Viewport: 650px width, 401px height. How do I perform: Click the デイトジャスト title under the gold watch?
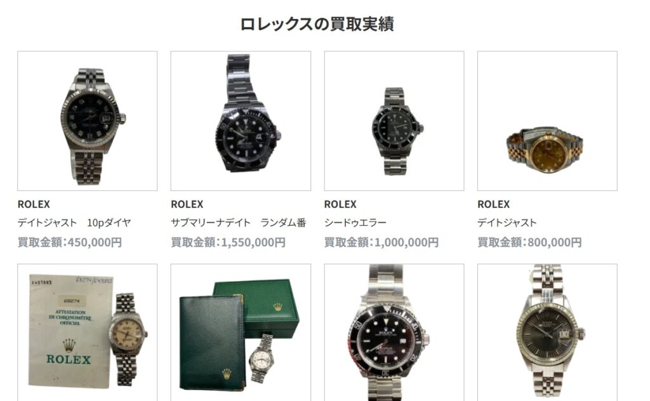click(x=507, y=223)
